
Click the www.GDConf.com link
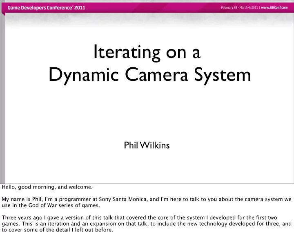[274, 8]
